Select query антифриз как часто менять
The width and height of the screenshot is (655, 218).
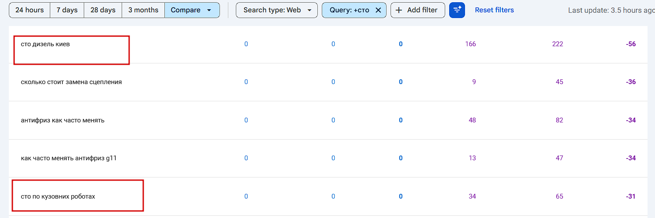pyautogui.click(x=63, y=120)
